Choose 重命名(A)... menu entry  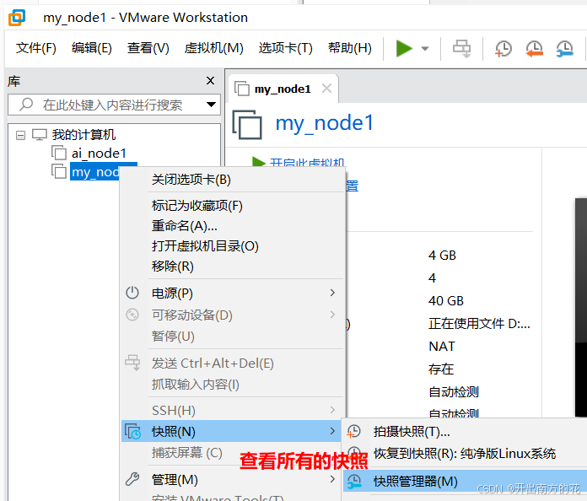[233, 226]
